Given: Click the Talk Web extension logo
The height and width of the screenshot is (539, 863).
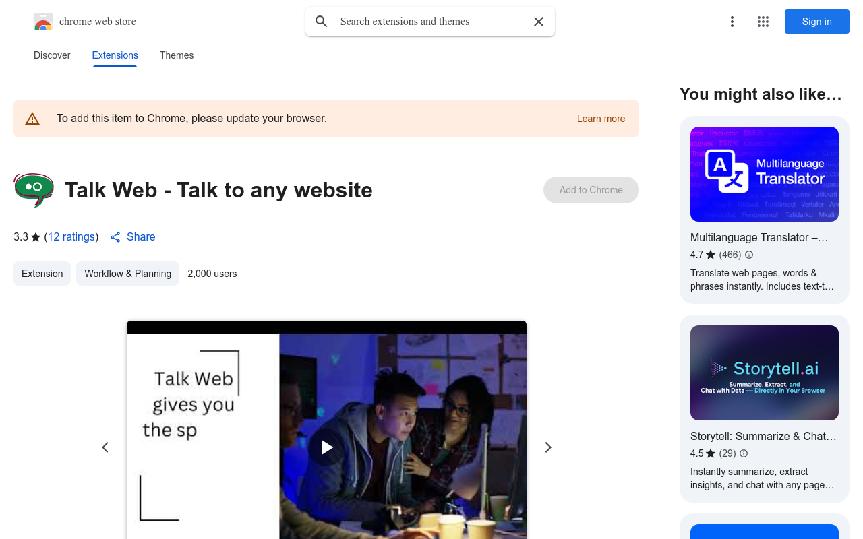Looking at the screenshot, I should (34, 190).
